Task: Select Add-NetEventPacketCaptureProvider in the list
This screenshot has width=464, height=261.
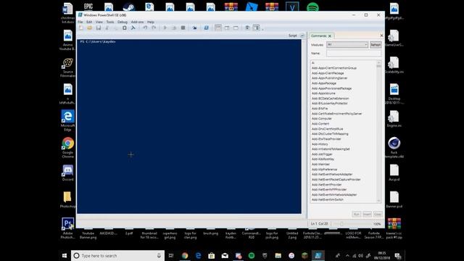Action: pyautogui.click(x=336, y=180)
